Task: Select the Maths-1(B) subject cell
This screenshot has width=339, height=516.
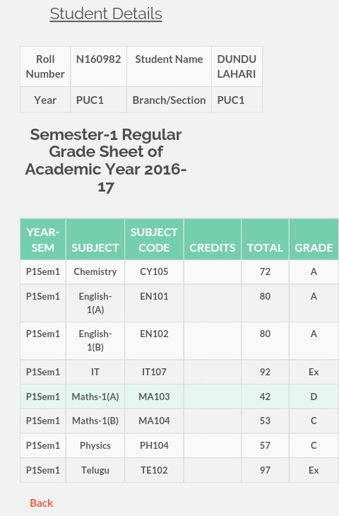Action: point(95,421)
